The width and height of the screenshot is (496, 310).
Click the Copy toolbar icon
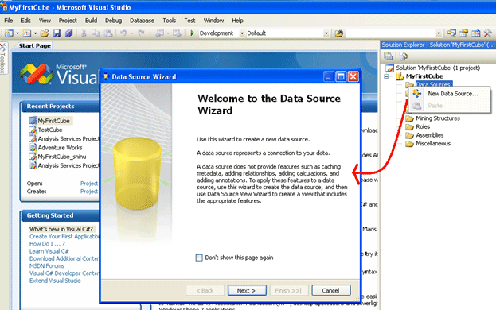click(96, 33)
